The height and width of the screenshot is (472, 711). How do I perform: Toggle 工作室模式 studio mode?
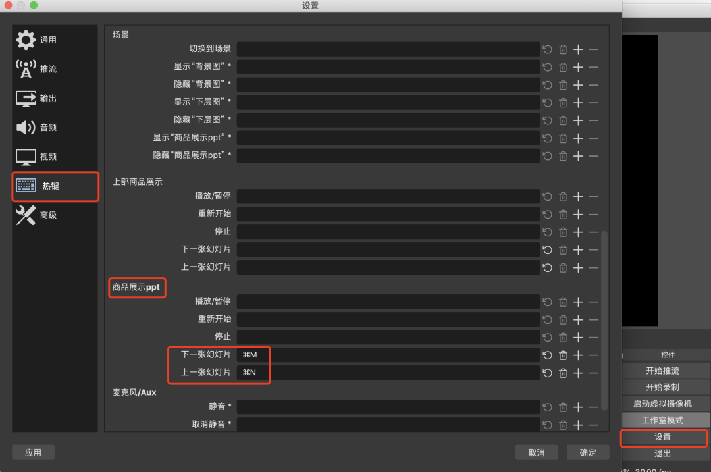point(662,420)
